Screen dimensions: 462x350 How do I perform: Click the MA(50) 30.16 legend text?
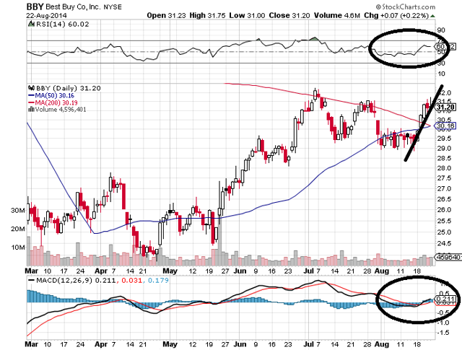55,95
